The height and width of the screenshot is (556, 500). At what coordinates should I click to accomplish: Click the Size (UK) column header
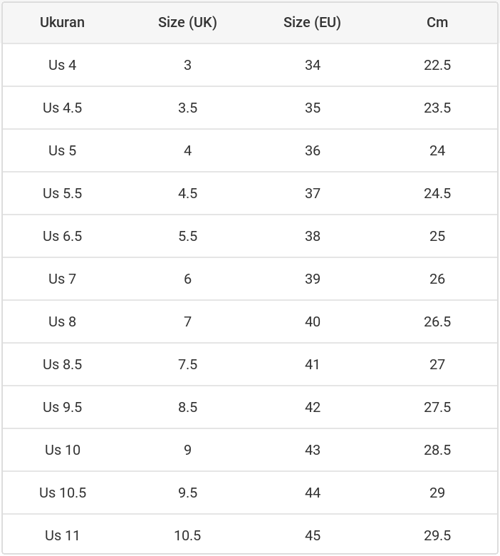pos(187,22)
